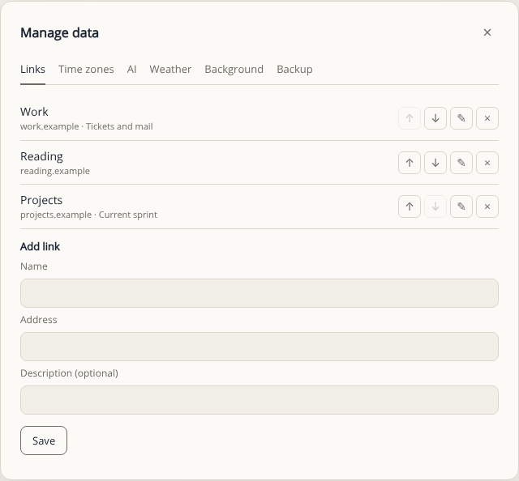Click 'work.example · Tickets and mail' text
The height and width of the screenshot is (481, 519).
(x=87, y=126)
